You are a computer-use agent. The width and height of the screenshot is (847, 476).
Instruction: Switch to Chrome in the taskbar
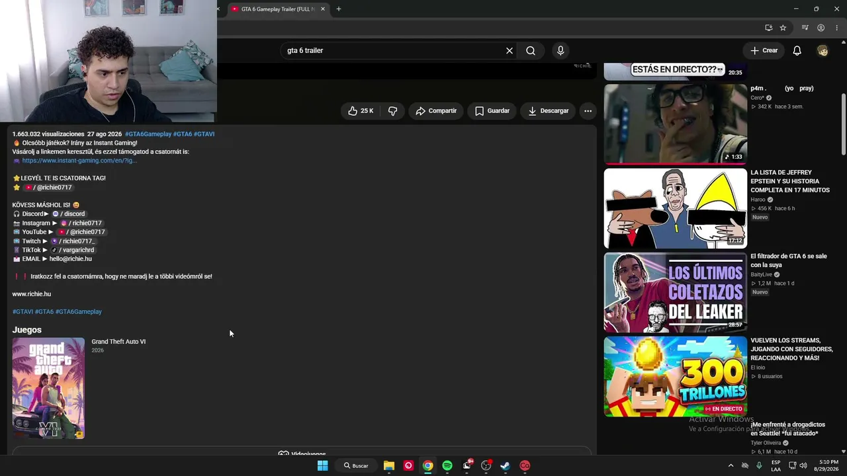428,465
